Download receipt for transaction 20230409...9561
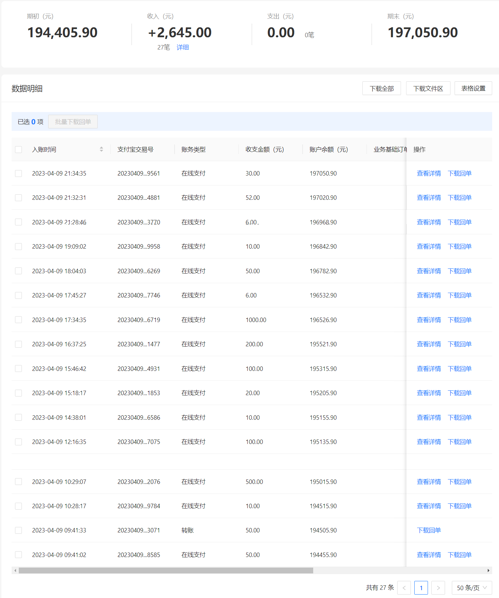This screenshot has height=598, width=499. pos(459,173)
